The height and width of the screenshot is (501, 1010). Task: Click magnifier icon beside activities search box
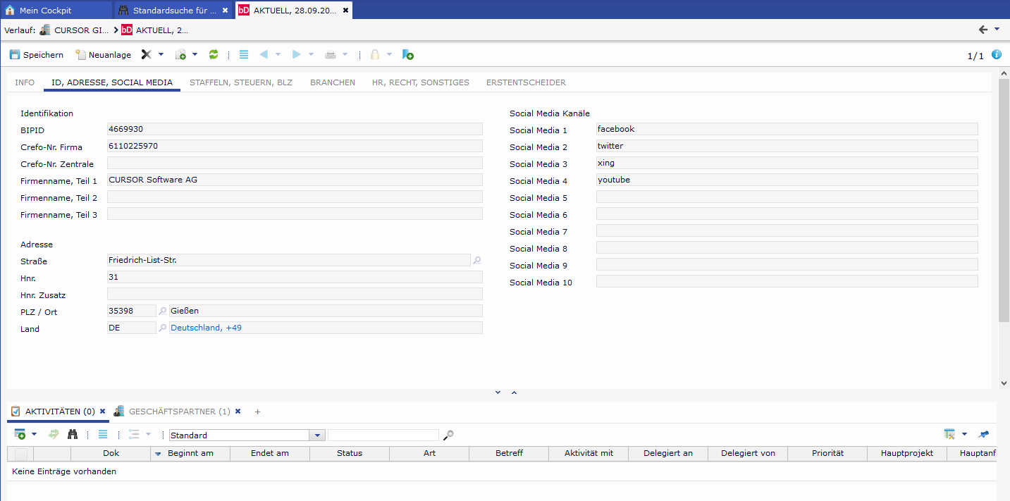click(x=448, y=435)
